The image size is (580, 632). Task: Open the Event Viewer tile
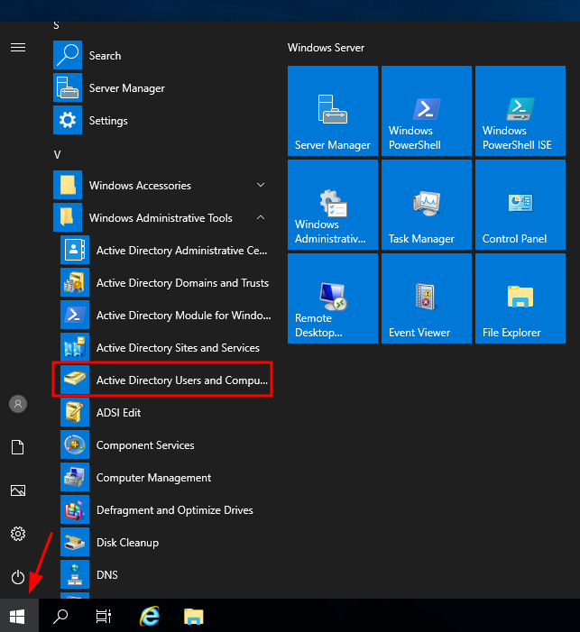(x=427, y=298)
